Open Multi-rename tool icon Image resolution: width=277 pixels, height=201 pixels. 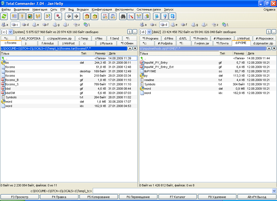coord(131,17)
